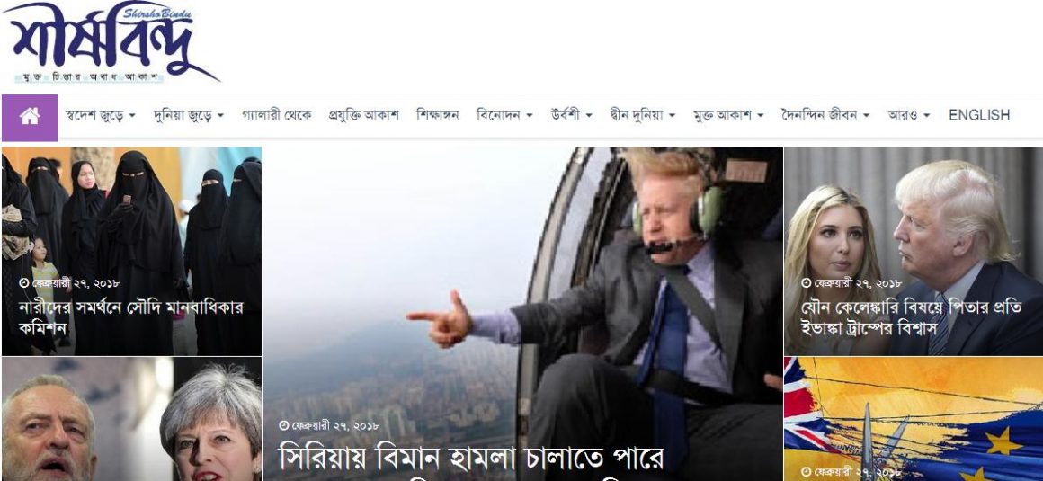This screenshot has height=481, width=1043.
Task: Click the clock icon above the Ivanka Trump headline
Action: [x=807, y=282]
